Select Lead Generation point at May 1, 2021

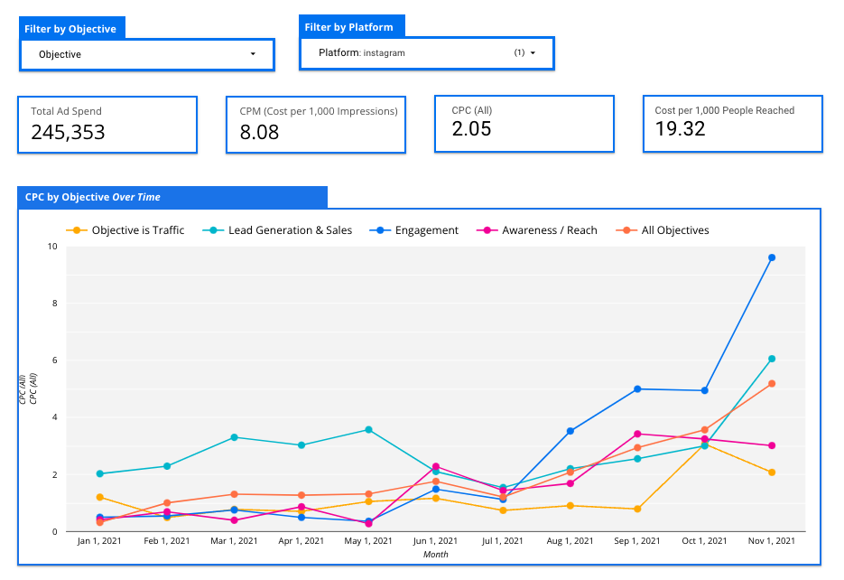[368, 430]
